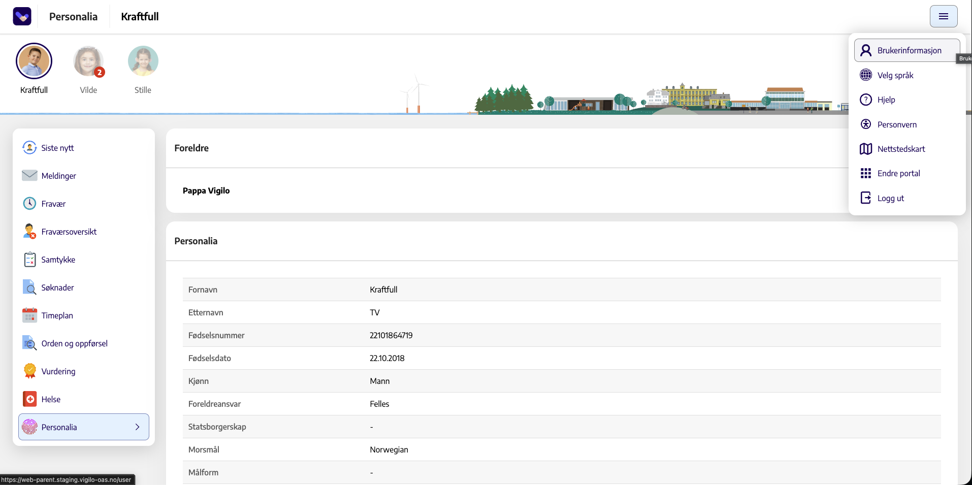Open Vurdering medal icon

click(30, 371)
